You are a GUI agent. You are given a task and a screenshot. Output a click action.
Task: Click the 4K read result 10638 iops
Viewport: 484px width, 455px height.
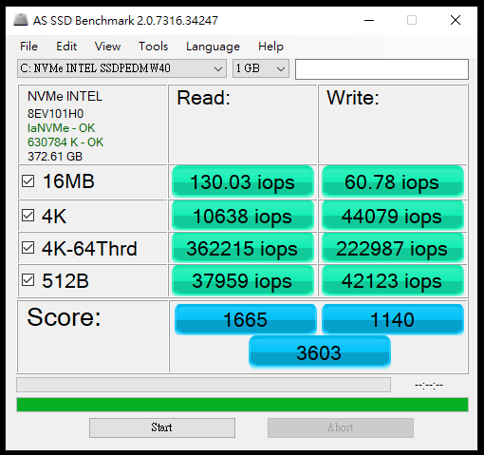click(x=243, y=216)
